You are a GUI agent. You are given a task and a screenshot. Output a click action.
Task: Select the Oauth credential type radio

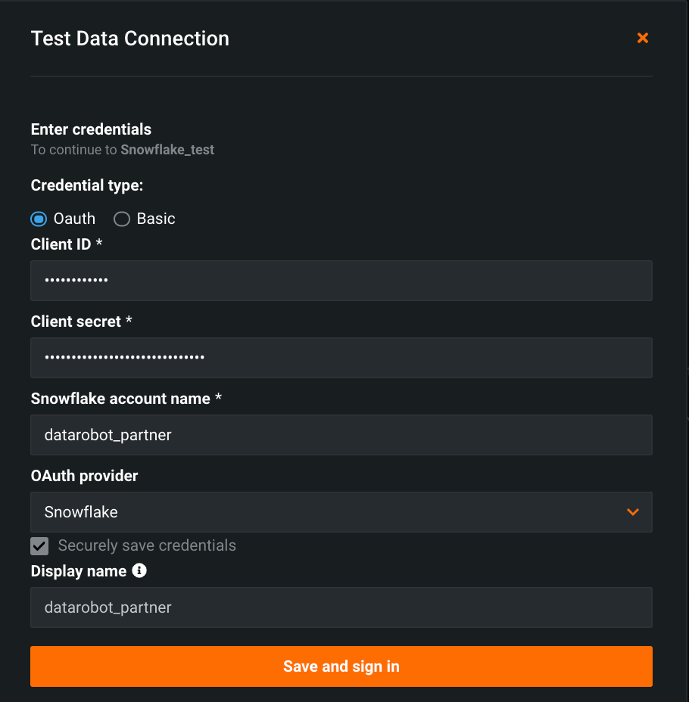(39, 219)
